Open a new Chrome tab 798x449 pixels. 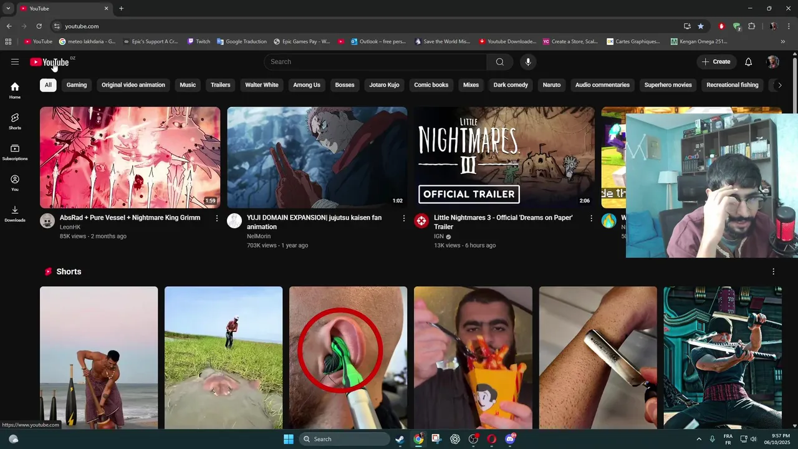click(x=121, y=8)
